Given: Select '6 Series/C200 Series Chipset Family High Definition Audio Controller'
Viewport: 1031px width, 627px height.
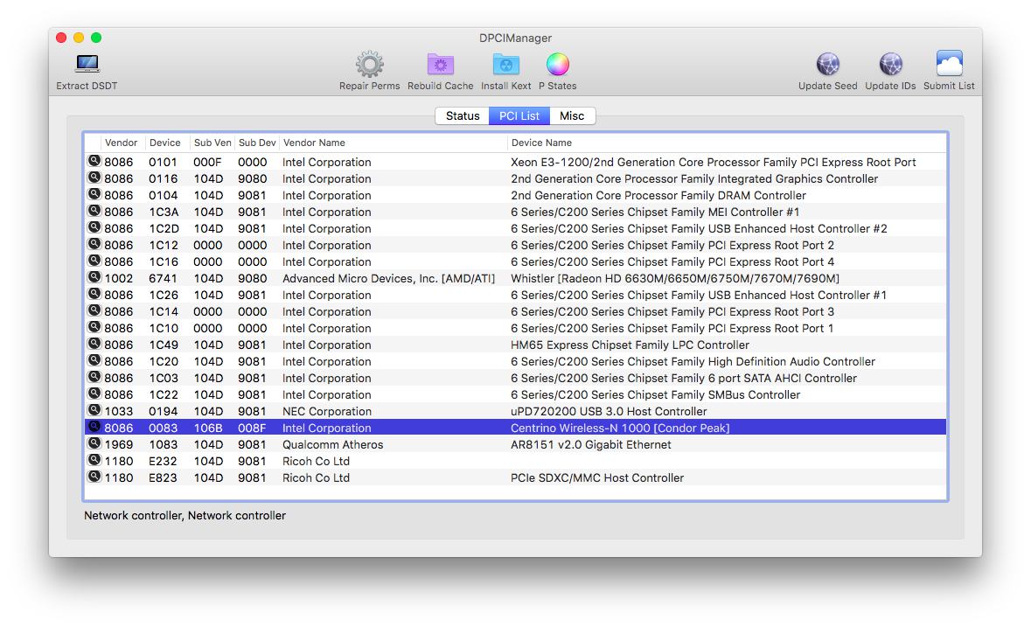Looking at the screenshot, I should pyautogui.click(x=693, y=361).
